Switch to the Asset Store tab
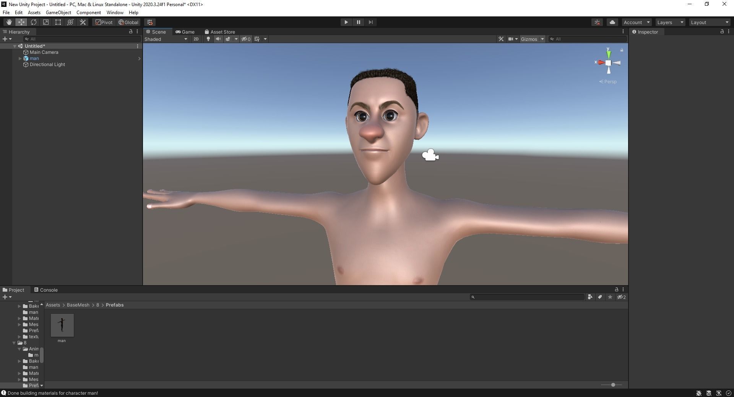 point(220,32)
